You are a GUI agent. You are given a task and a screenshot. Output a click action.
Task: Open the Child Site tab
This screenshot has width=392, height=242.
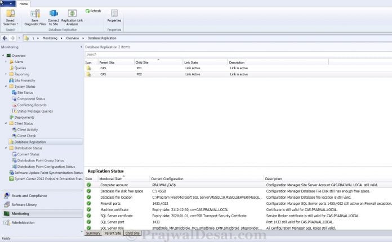pos(132,233)
